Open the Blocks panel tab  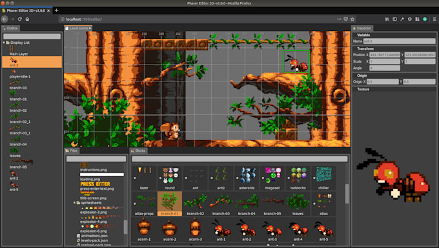(x=138, y=150)
